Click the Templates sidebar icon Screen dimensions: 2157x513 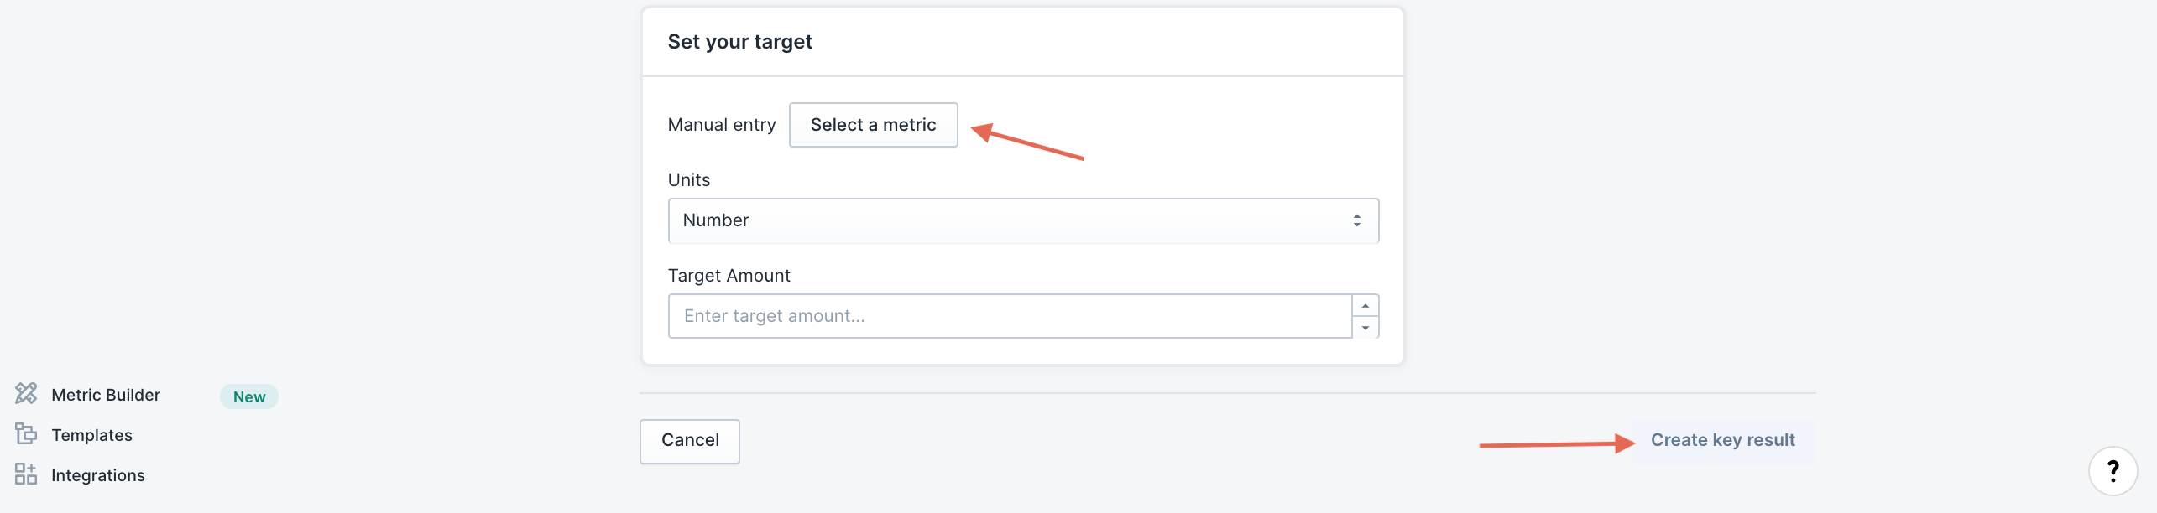coord(26,434)
